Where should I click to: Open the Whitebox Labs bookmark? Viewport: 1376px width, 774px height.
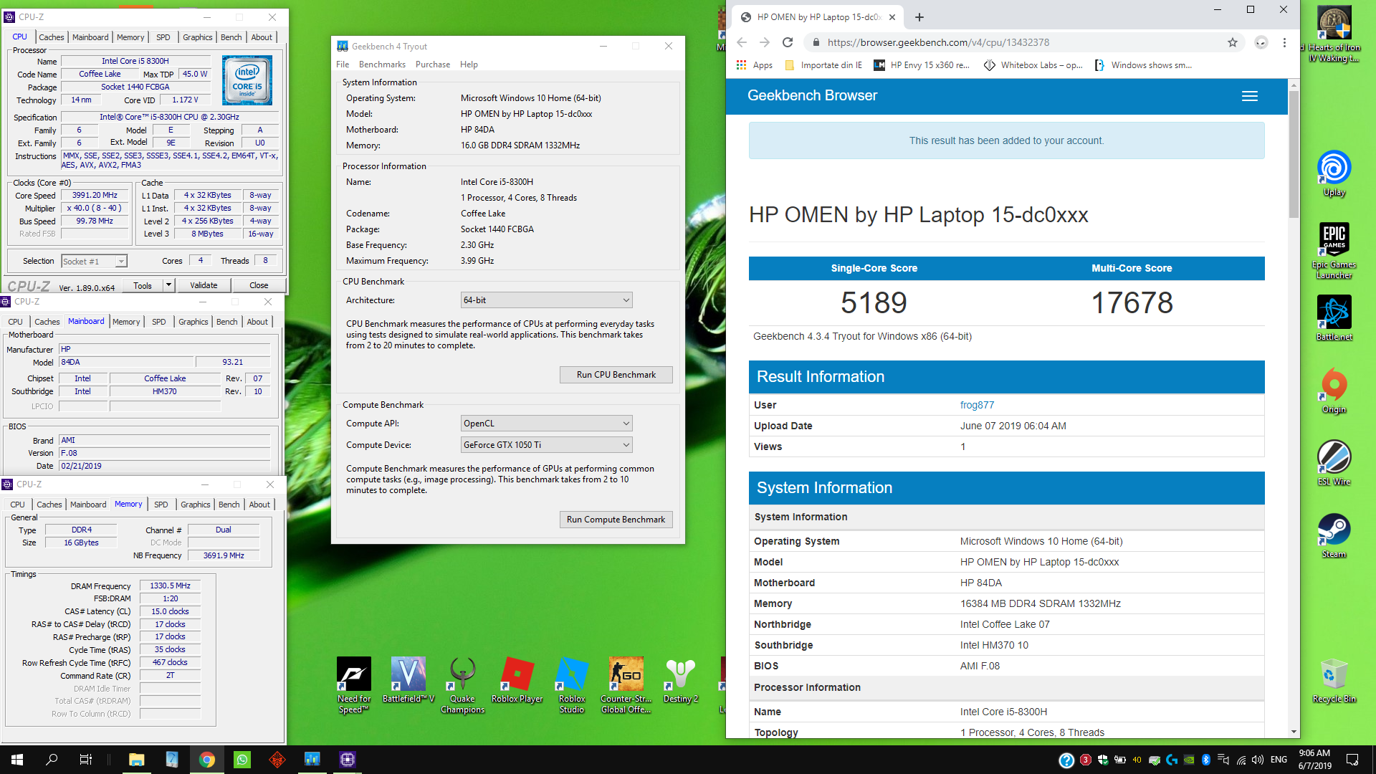(1033, 65)
